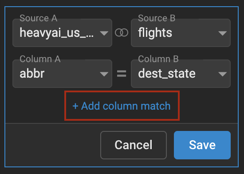The width and height of the screenshot is (244, 174).
Task: Open the abbr column dropdown
Action: click(62, 74)
